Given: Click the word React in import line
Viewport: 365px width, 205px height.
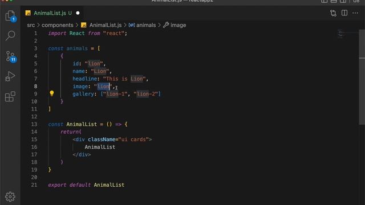Looking at the screenshot, I should 77,33.
